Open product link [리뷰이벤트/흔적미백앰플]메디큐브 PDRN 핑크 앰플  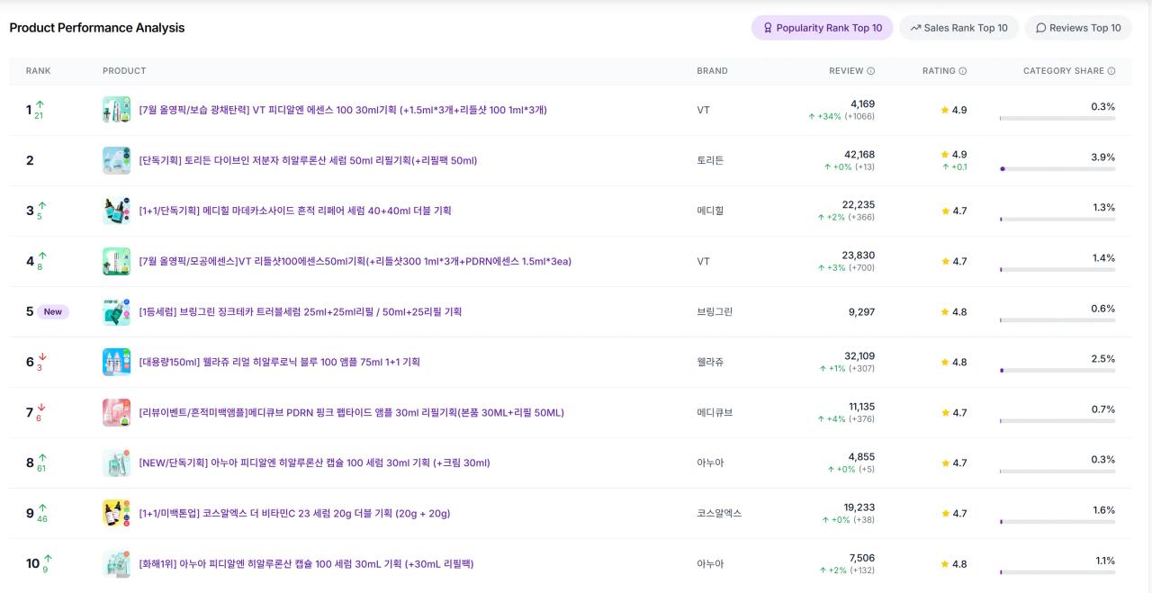pyautogui.click(x=351, y=412)
